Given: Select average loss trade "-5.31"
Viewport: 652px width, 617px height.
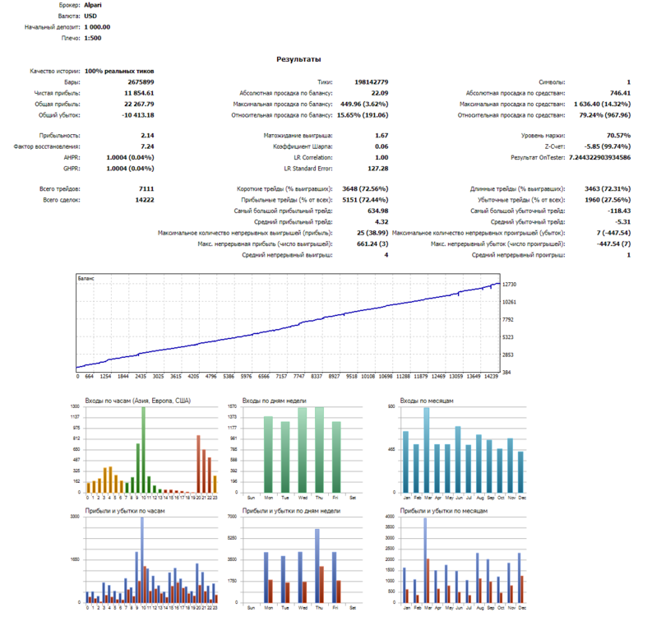Looking at the screenshot, I should [622, 222].
